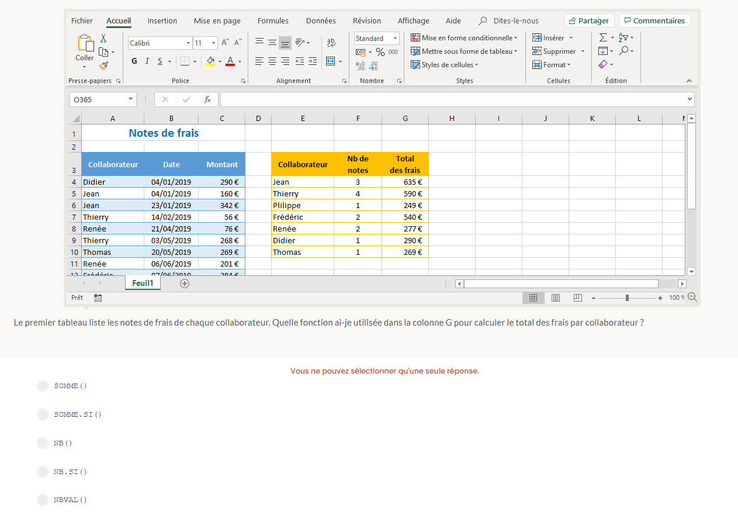Increase the indent
Image resolution: width=738 pixels, height=522 pixels.
[313, 61]
